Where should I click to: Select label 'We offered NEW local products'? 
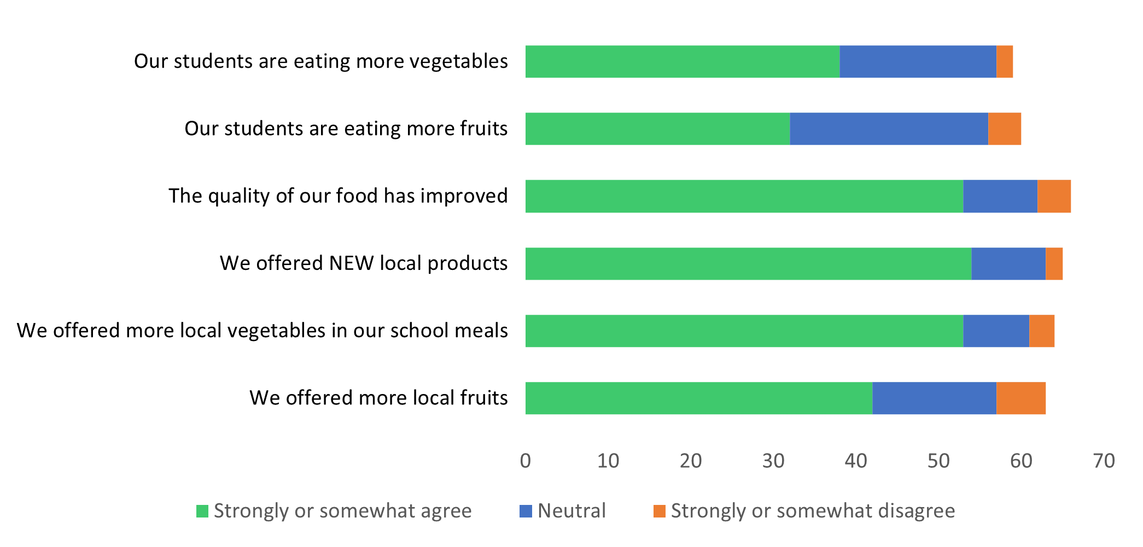[364, 263]
